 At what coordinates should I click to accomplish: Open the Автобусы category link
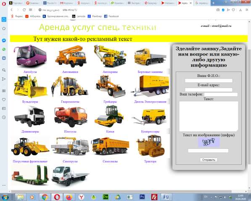click(x=30, y=72)
